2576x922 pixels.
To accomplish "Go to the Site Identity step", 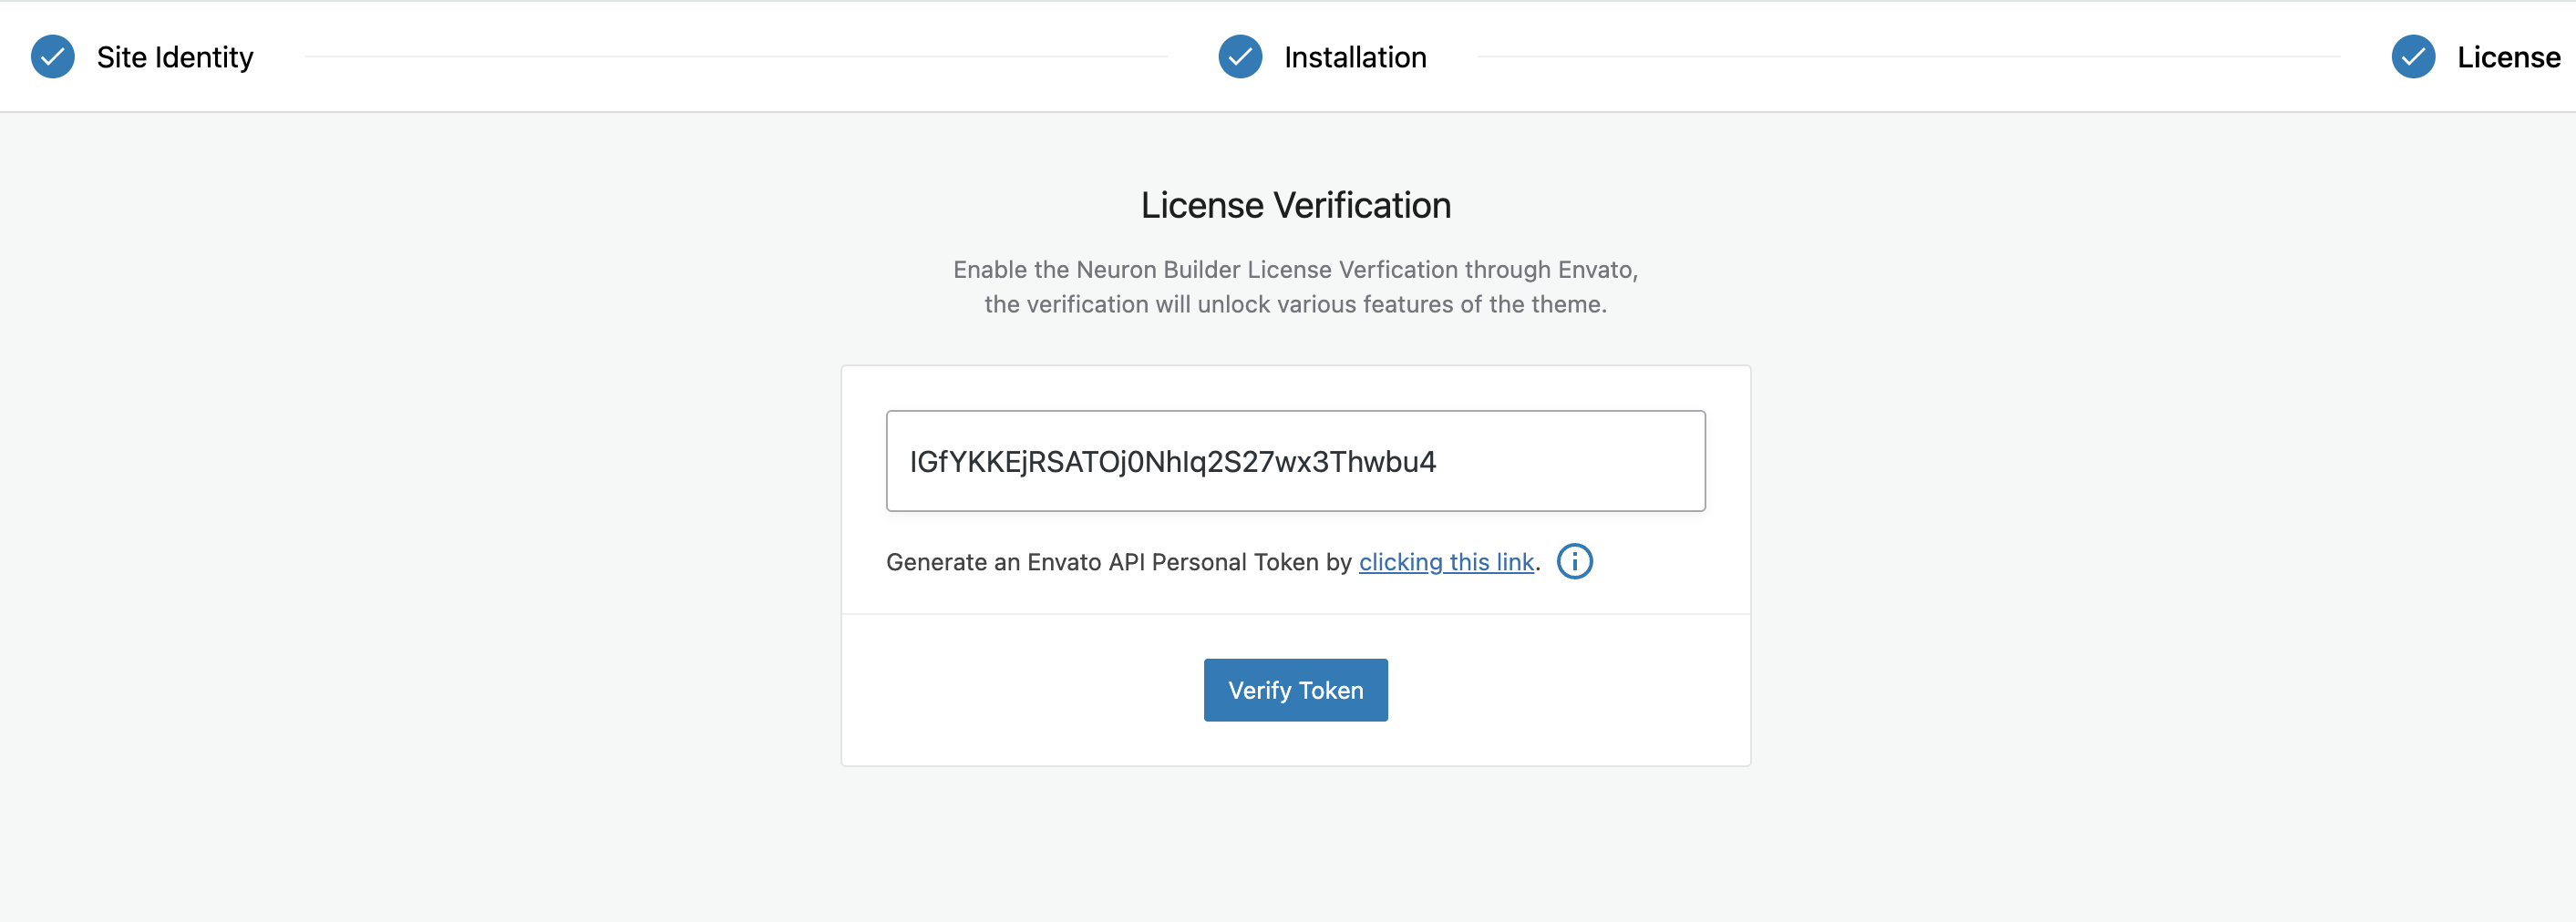I will 175,57.
